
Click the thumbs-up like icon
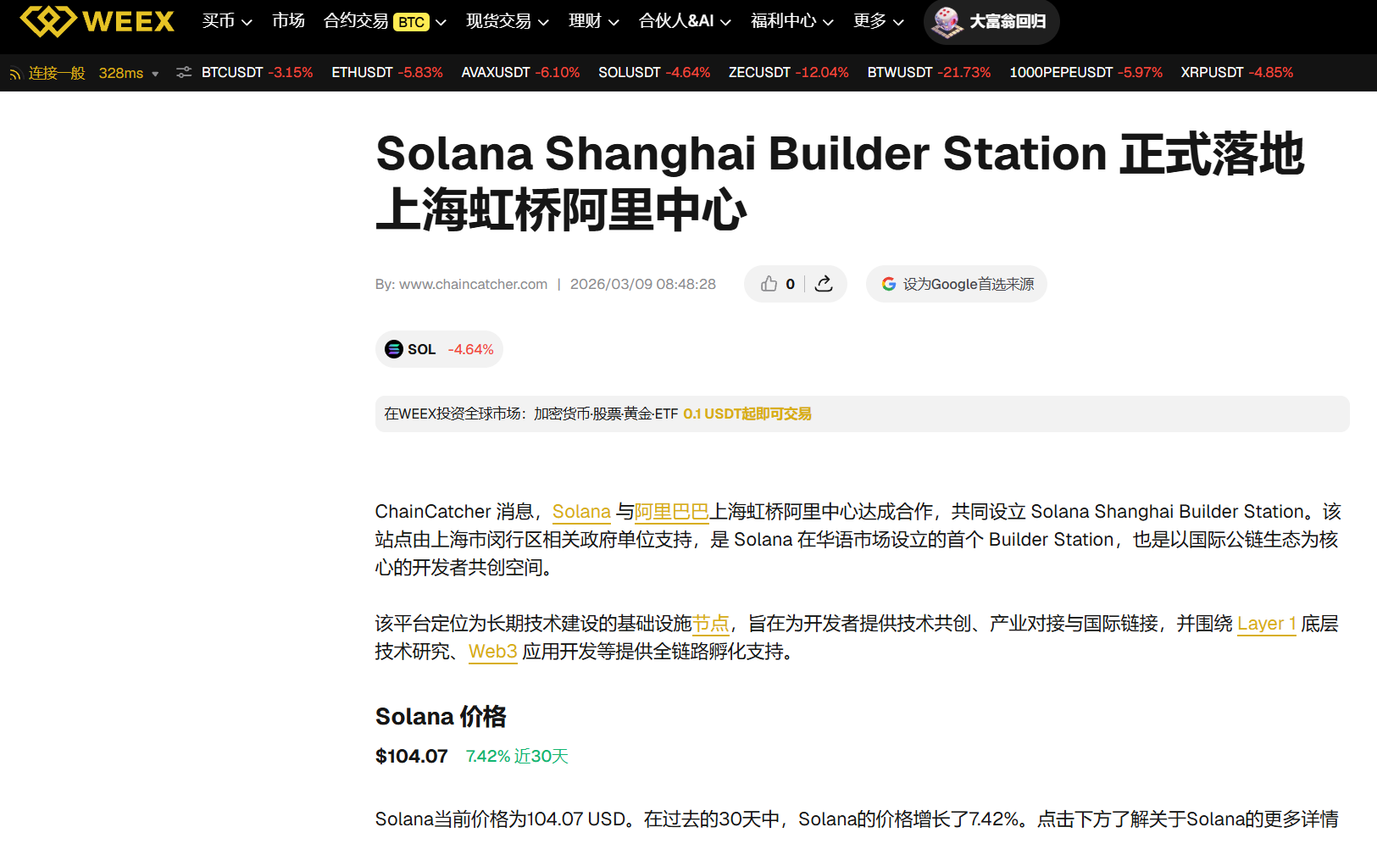tap(769, 284)
